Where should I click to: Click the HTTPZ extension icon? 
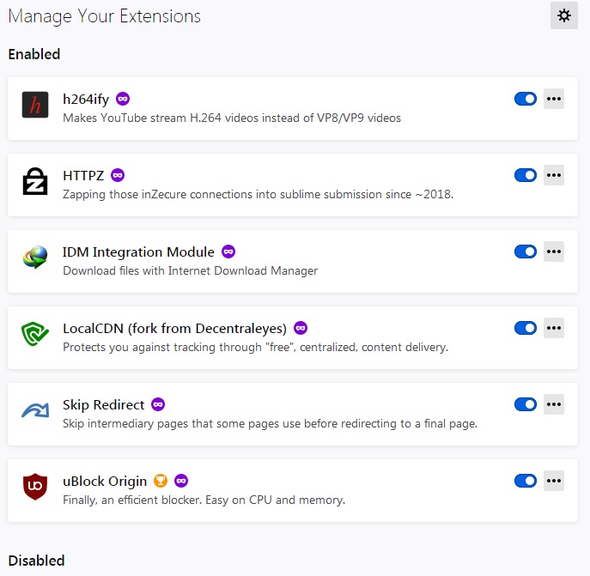click(35, 183)
